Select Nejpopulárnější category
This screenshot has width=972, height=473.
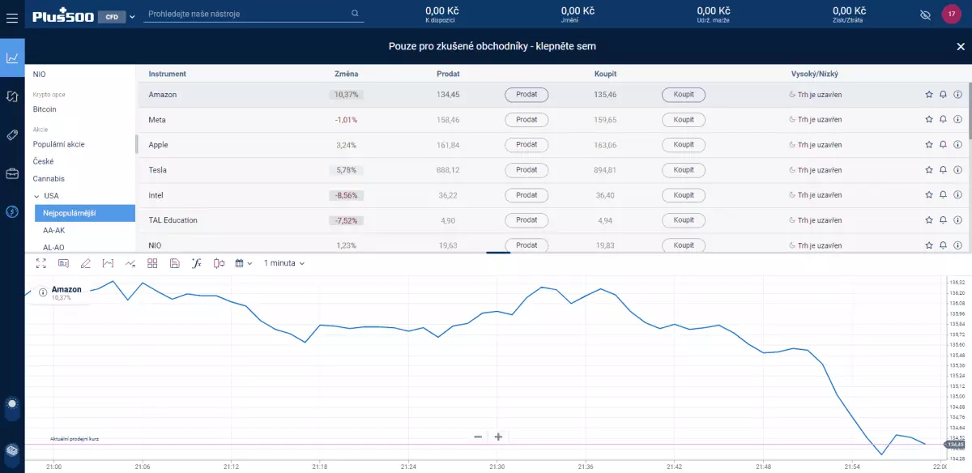(x=84, y=213)
